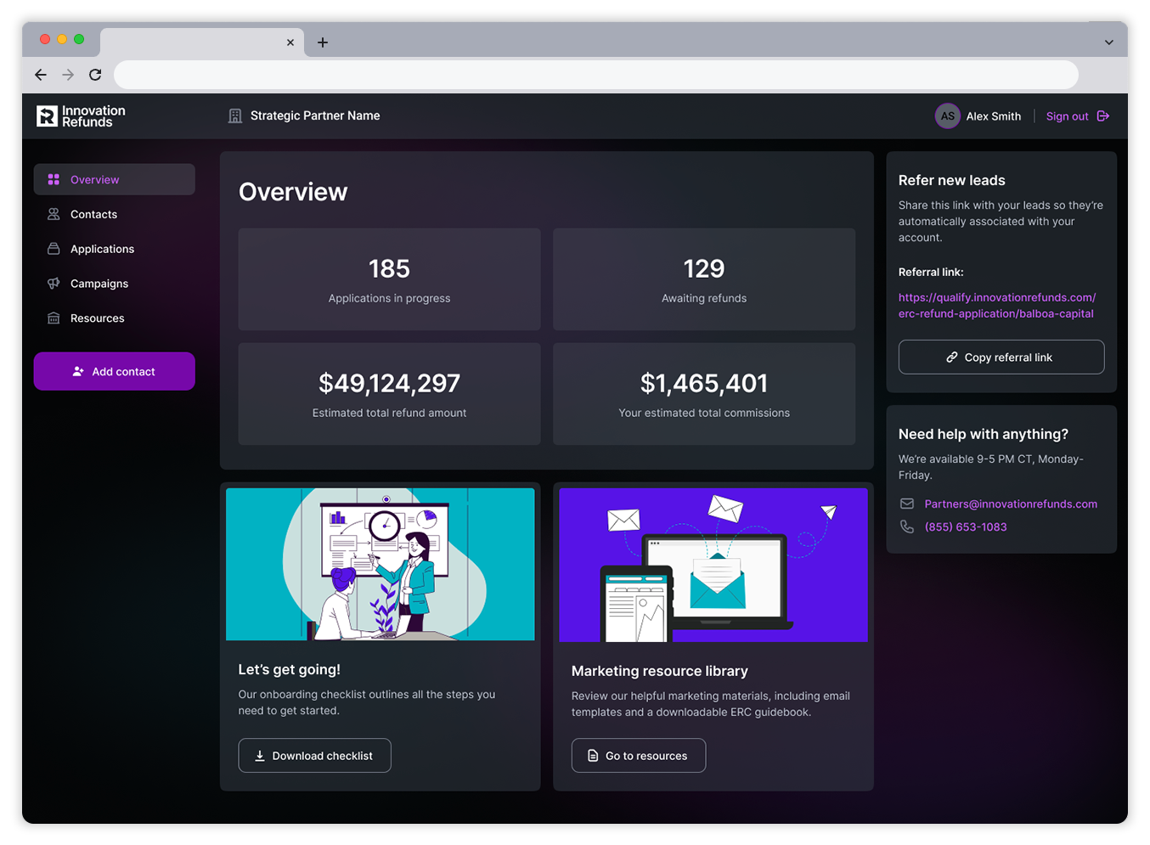Click the building icon beside Strategic Partner Name
This screenshot has height=845, width=1150.
point(235,116)
